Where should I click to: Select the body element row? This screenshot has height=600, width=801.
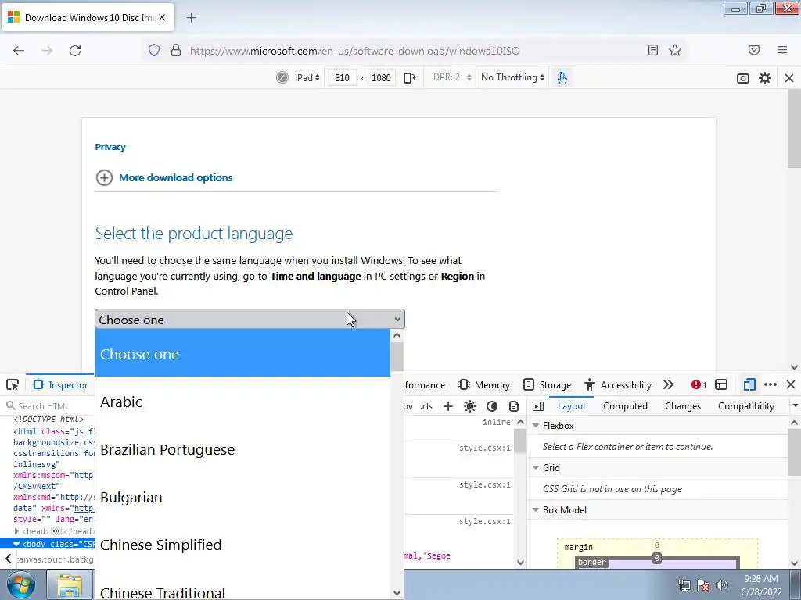(47, 544)
